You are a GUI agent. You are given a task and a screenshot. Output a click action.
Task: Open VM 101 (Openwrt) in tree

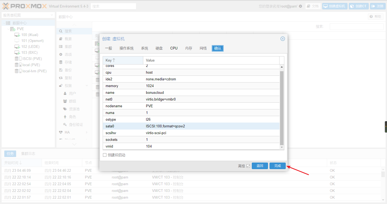pyautogui.click(x=32, y=41)
